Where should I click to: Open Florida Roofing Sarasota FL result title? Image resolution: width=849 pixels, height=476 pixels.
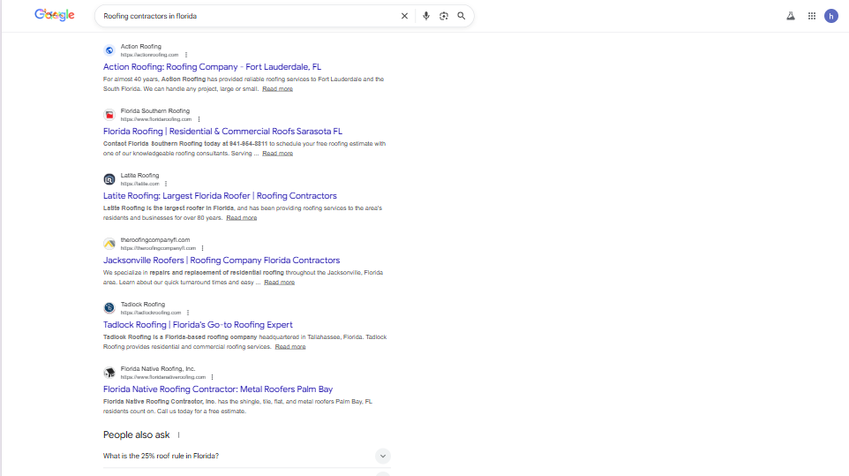(222, 132)
